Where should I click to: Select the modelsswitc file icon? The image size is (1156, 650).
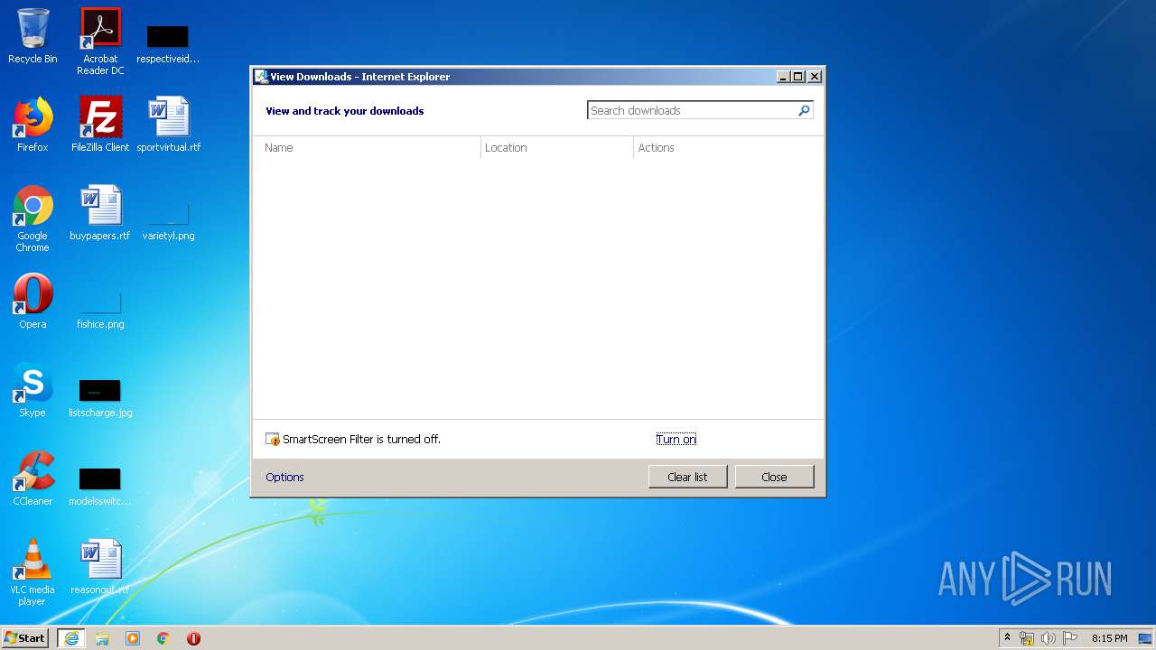100,487
